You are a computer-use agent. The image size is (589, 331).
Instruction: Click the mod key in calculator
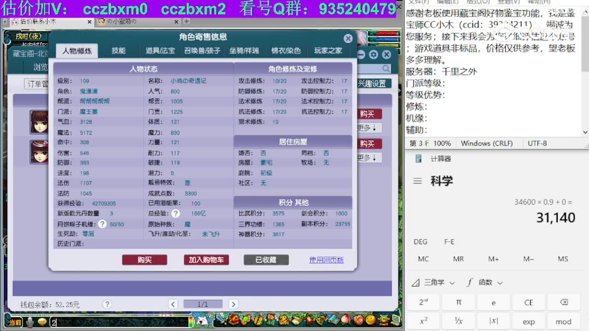564,321
